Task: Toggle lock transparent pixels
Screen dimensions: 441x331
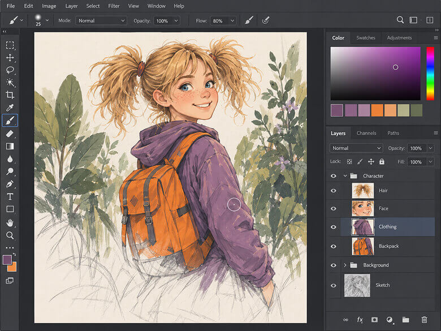Action: tap(349, 162)
